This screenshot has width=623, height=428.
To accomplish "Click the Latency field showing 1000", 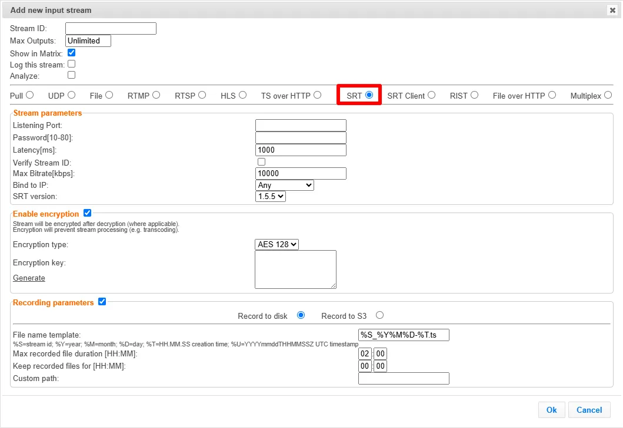I will pyautogui.click(x=301, y=150).
